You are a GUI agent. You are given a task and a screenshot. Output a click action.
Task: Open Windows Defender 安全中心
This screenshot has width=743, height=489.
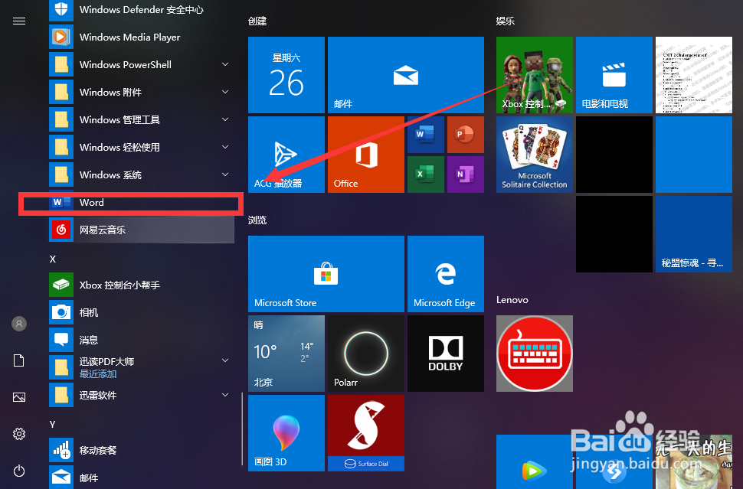pyautogui.click(x=141, y=9)
